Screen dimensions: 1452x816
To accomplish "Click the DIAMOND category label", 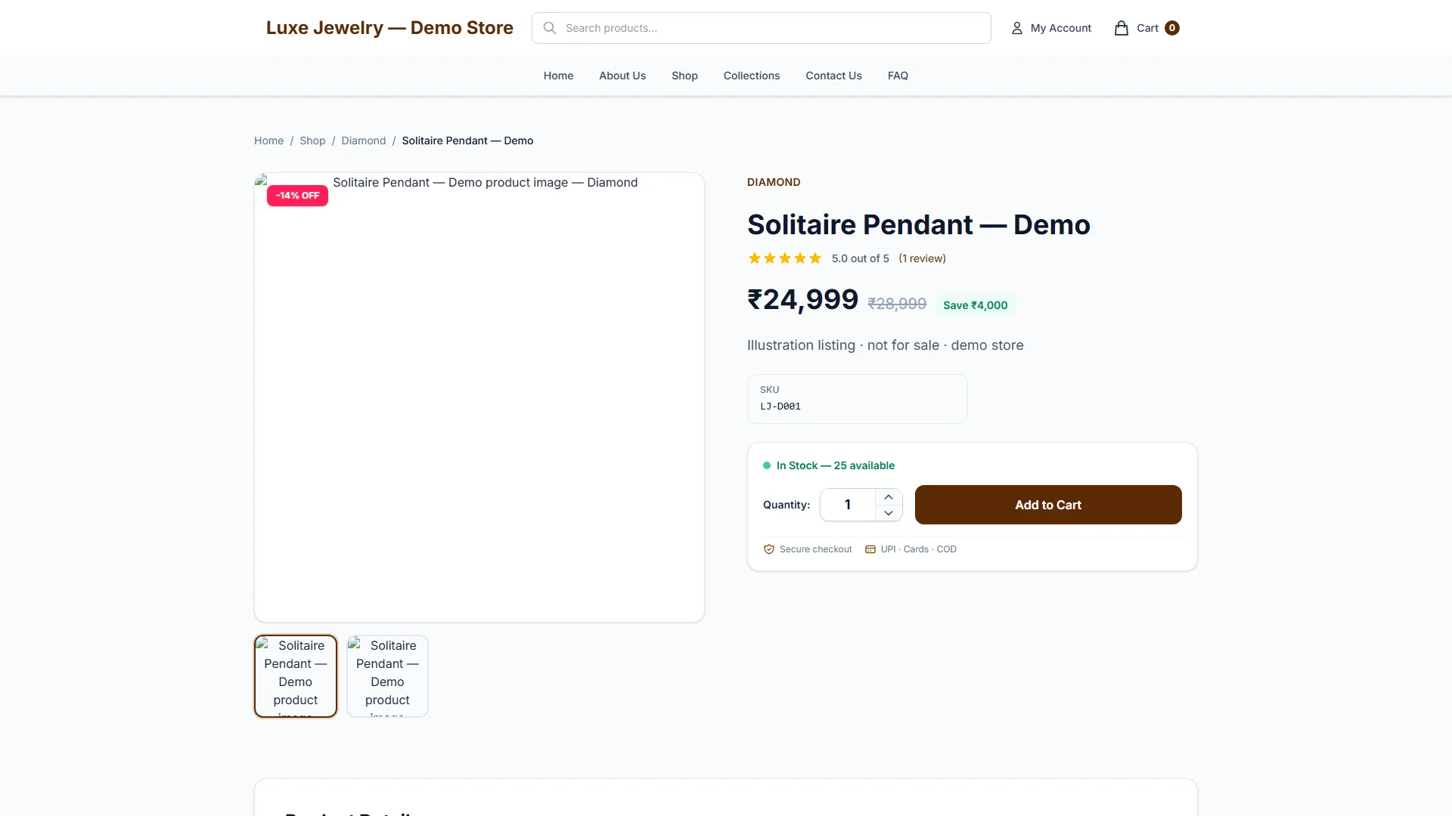I will (774, 182).
